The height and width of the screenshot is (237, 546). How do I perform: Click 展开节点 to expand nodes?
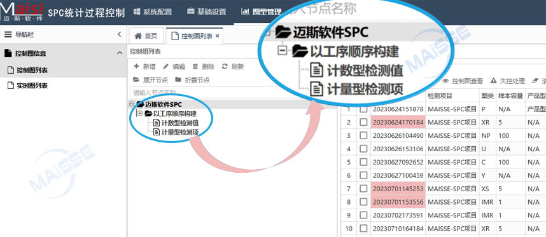tap(150, 80)
